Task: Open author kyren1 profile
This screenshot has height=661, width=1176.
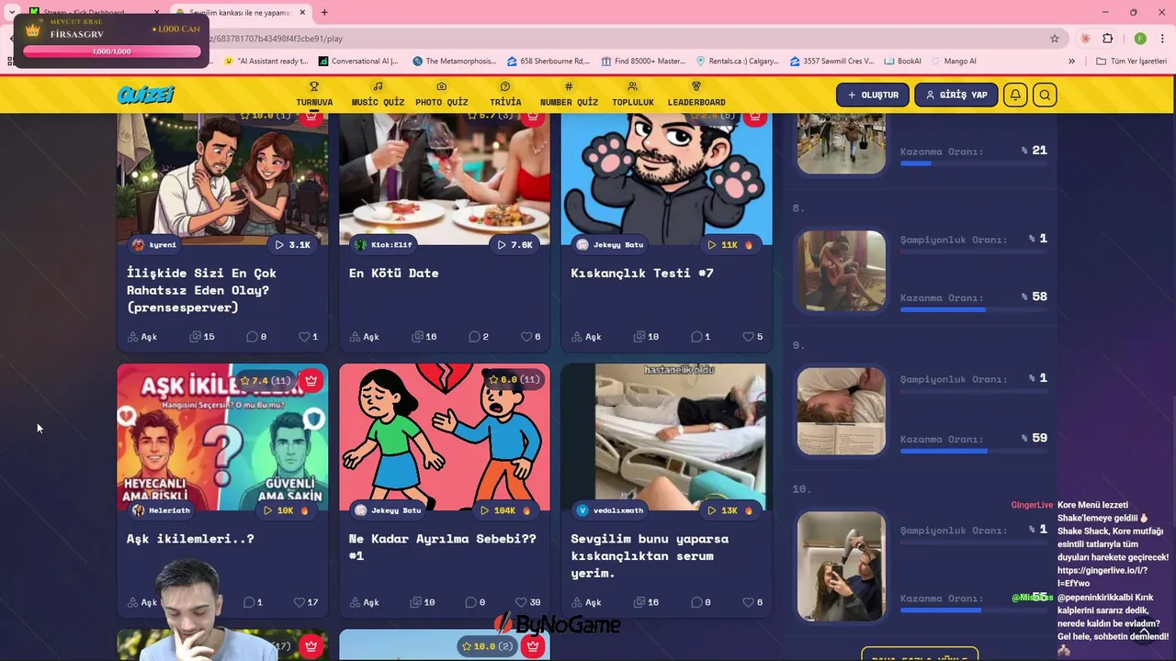Action: (154, 244)
